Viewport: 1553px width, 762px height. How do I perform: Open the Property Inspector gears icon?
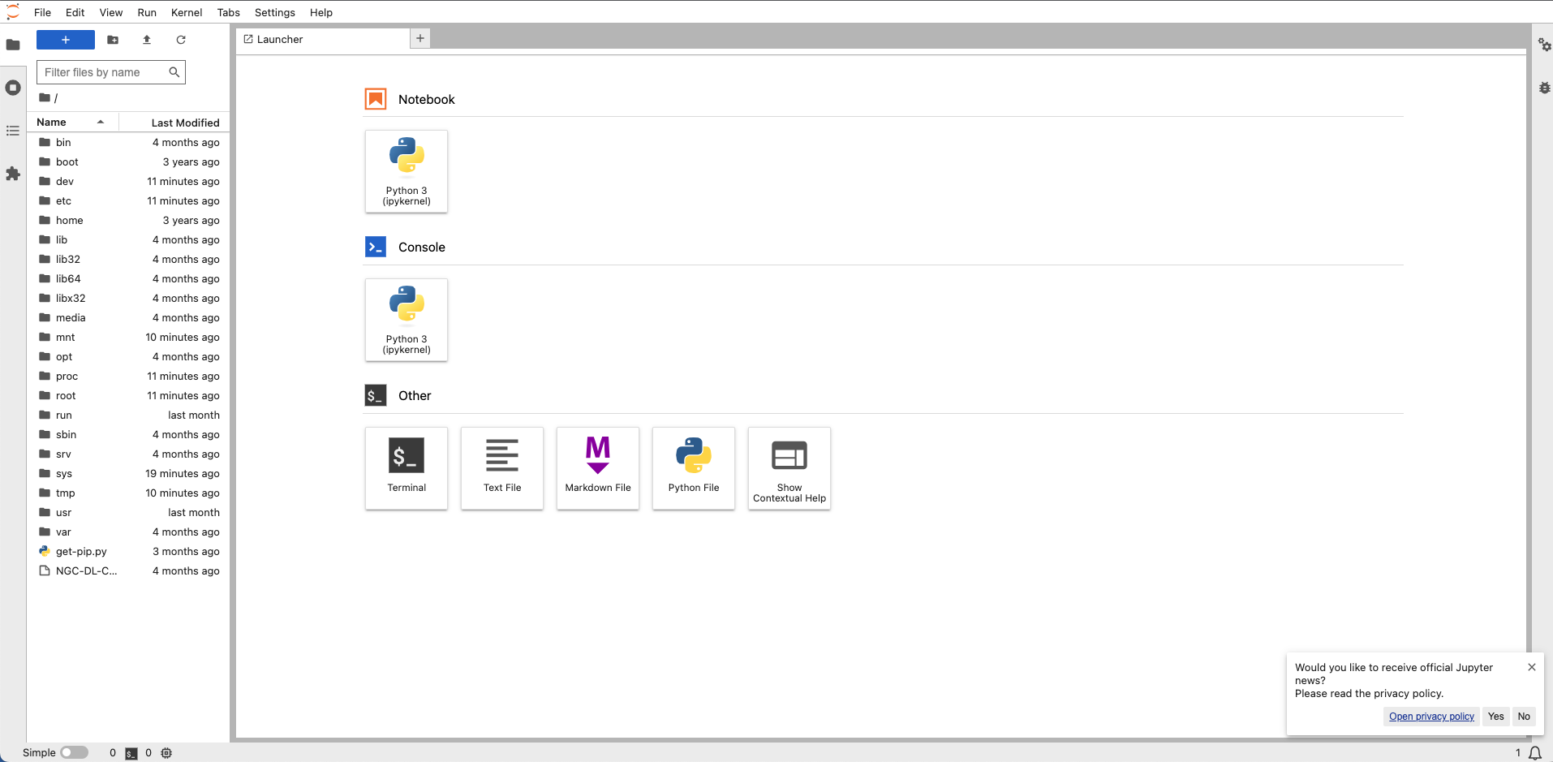(x=1544, y=45)
